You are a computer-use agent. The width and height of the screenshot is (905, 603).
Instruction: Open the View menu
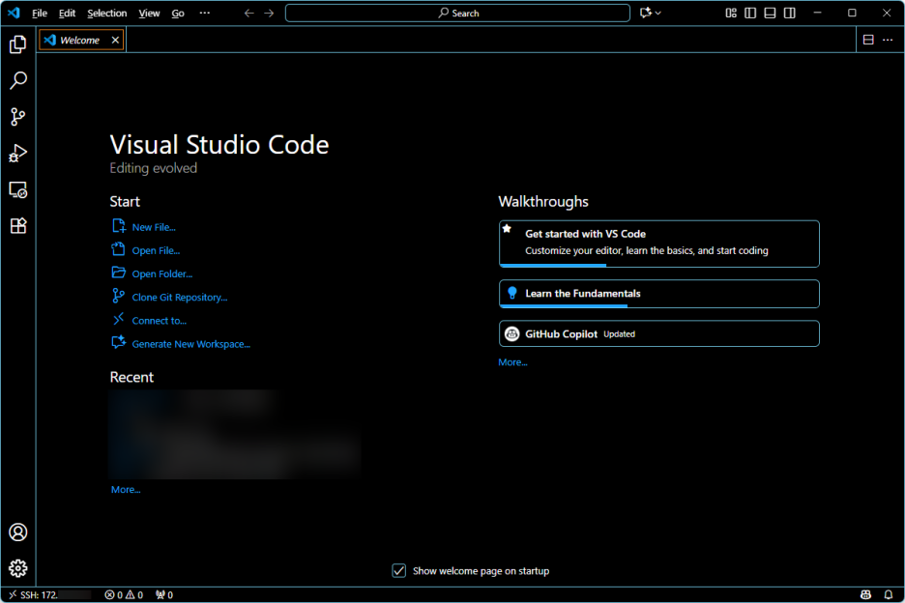point(149,13)
